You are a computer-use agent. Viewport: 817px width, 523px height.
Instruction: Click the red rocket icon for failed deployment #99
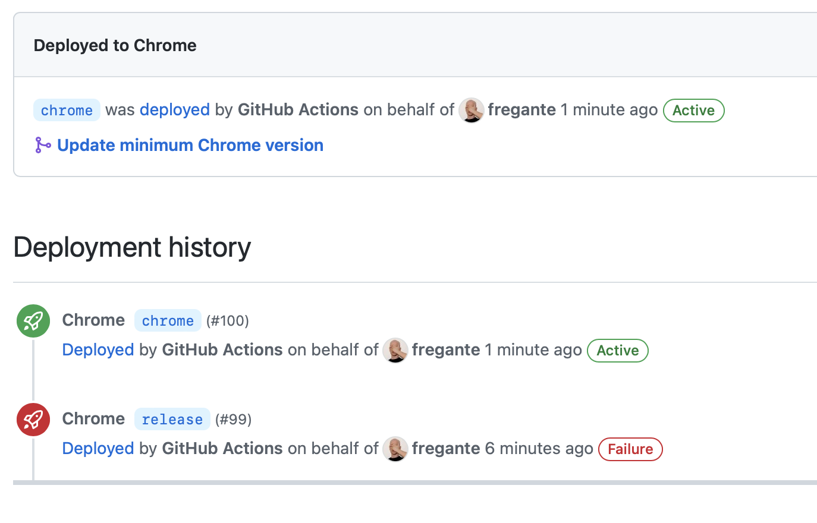[33, 419]
